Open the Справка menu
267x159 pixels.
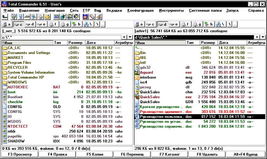click(256, 10)
